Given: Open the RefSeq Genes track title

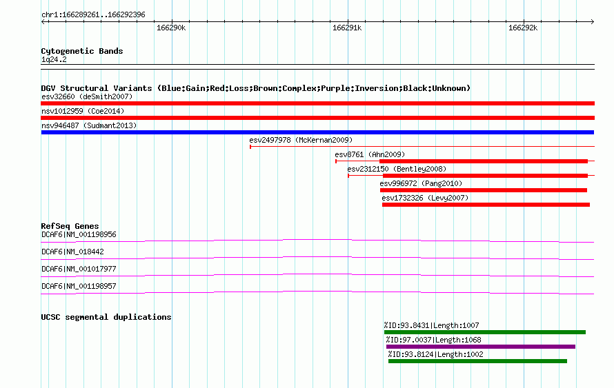Looking at the screenshot, I should (x=70, y=226).
